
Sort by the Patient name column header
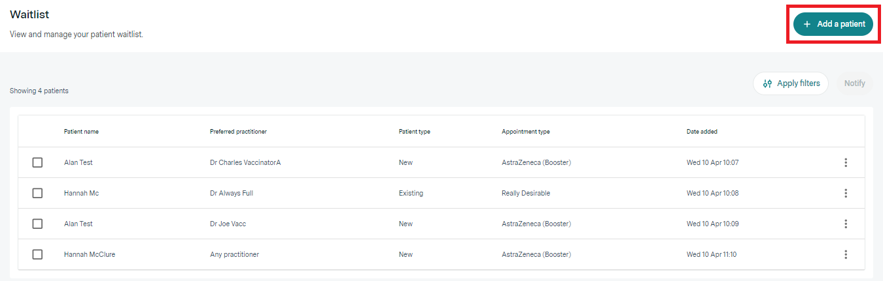pos(81,132)
